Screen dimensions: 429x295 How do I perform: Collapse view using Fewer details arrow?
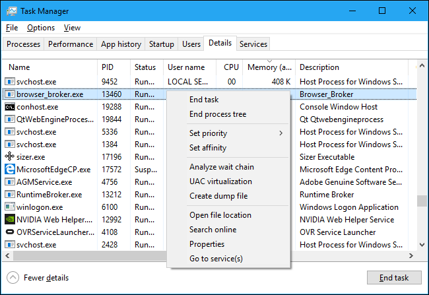[13, 278]
